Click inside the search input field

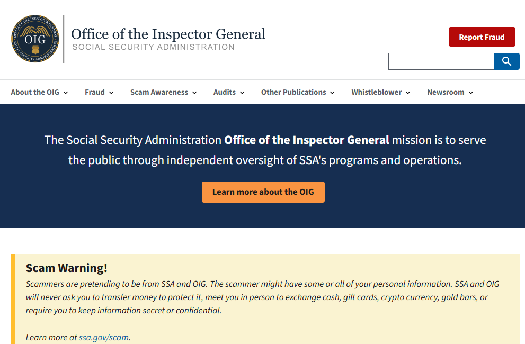click(x=441, y=61)
